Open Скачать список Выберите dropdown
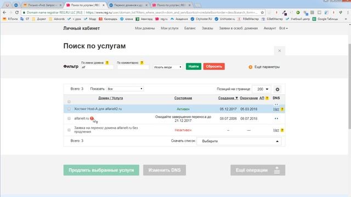Viewport: 351px width, 197px height. point(239,141)
